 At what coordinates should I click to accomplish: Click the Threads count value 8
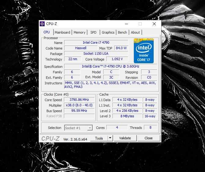click(150, 127)
